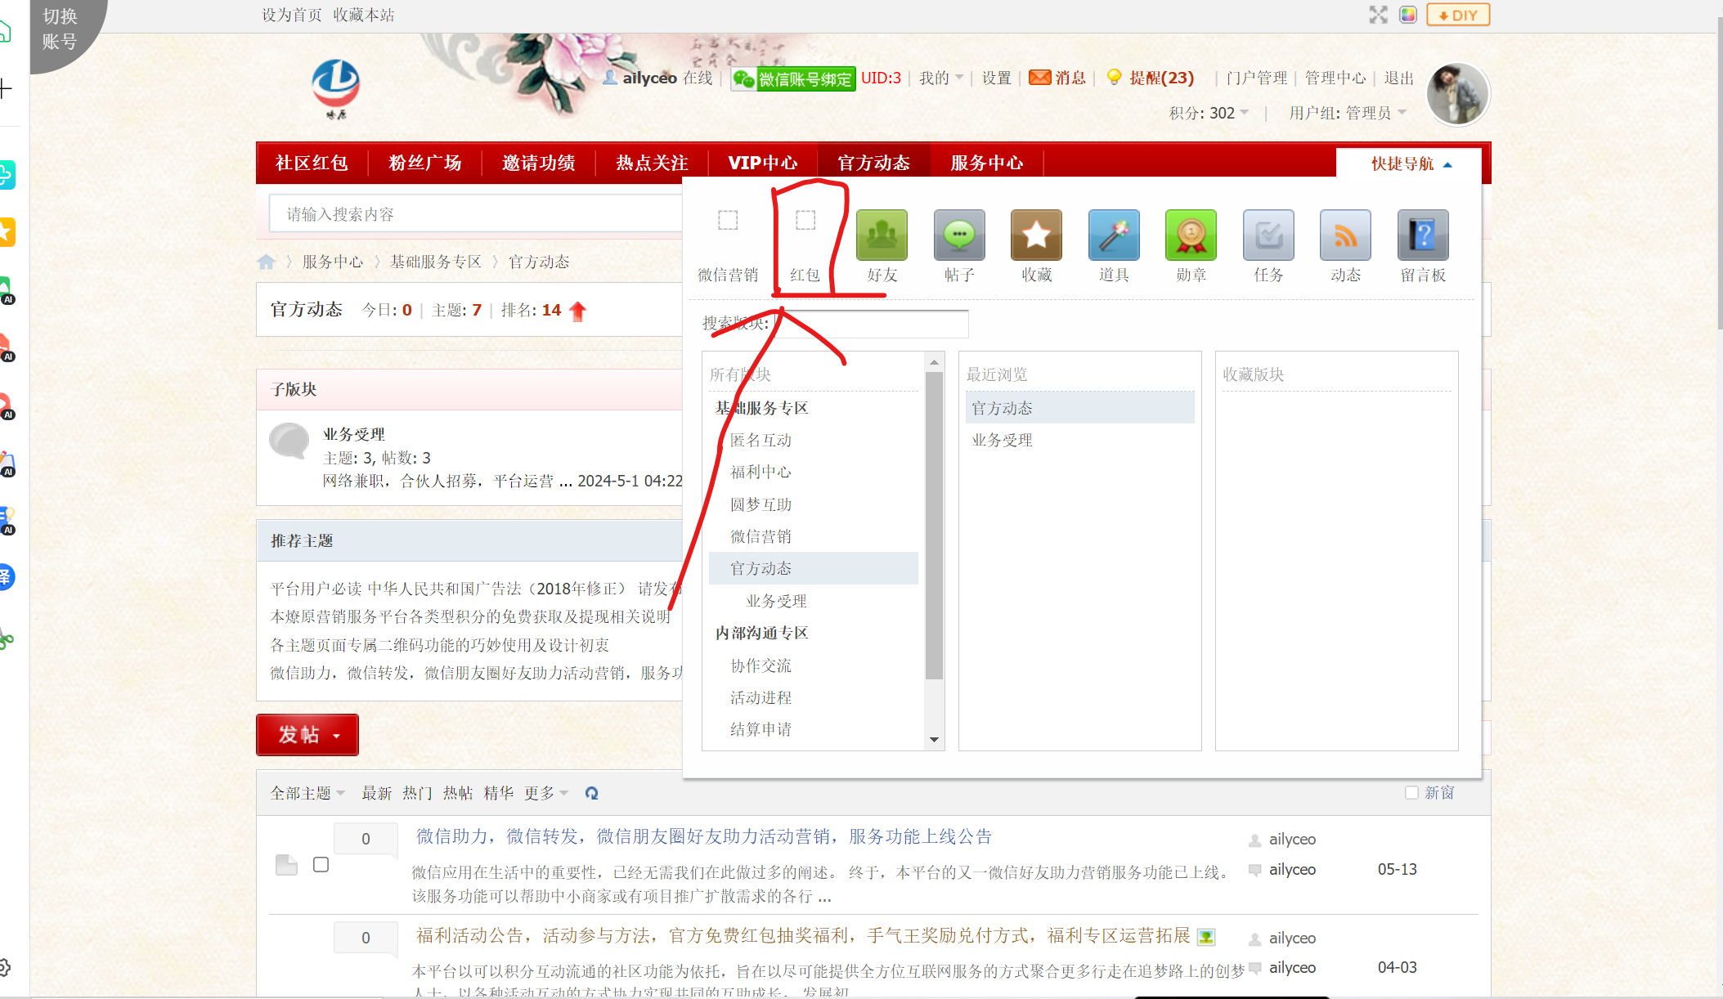Focus the 搜索版块 input field
1723x999 pixels.
coord(872,323)
